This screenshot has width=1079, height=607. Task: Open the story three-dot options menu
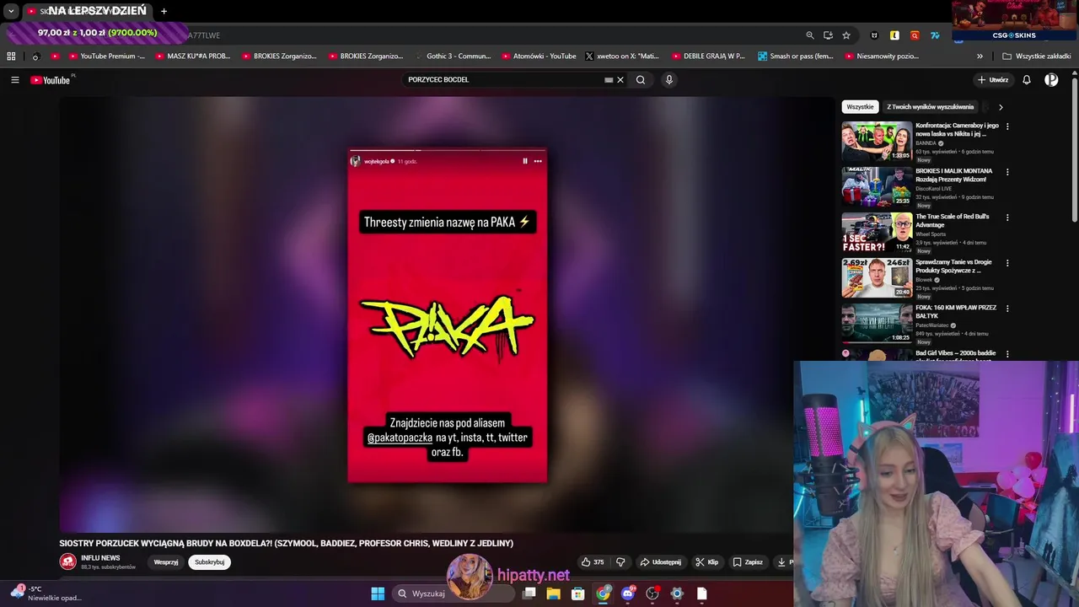[x=538, y=161]
